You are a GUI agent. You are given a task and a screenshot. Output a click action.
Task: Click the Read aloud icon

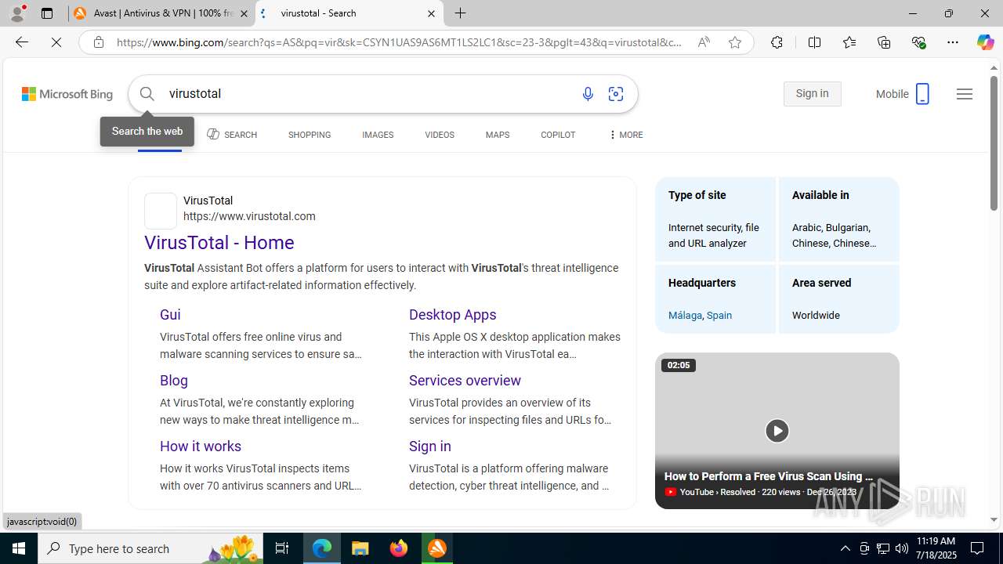point(704,42)
